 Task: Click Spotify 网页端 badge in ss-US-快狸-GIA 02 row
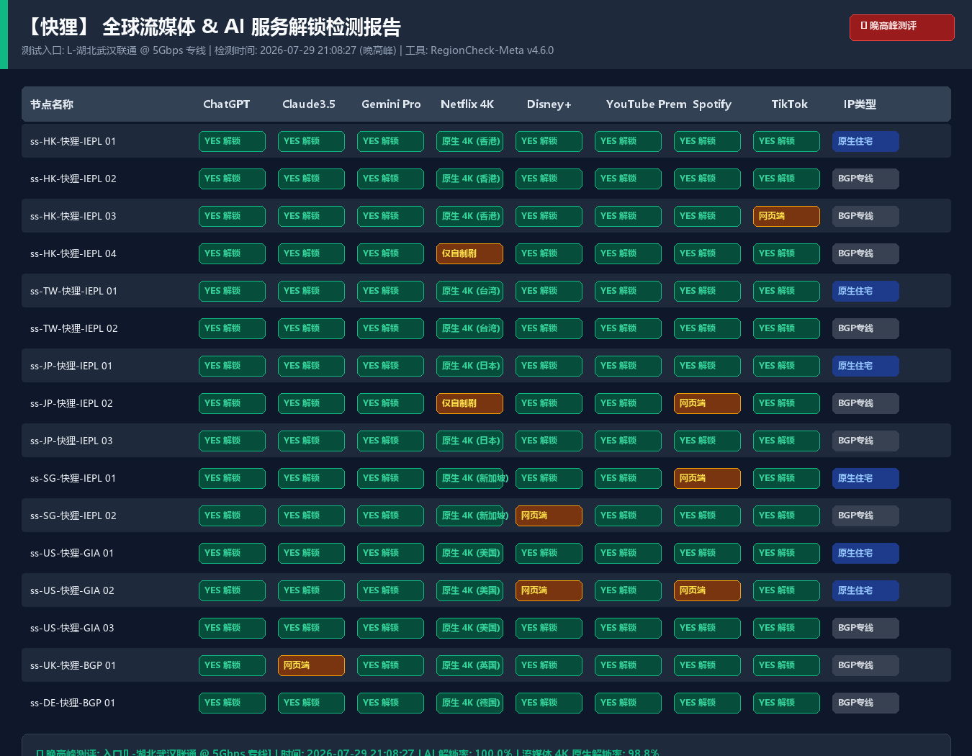tap(707, 590)
